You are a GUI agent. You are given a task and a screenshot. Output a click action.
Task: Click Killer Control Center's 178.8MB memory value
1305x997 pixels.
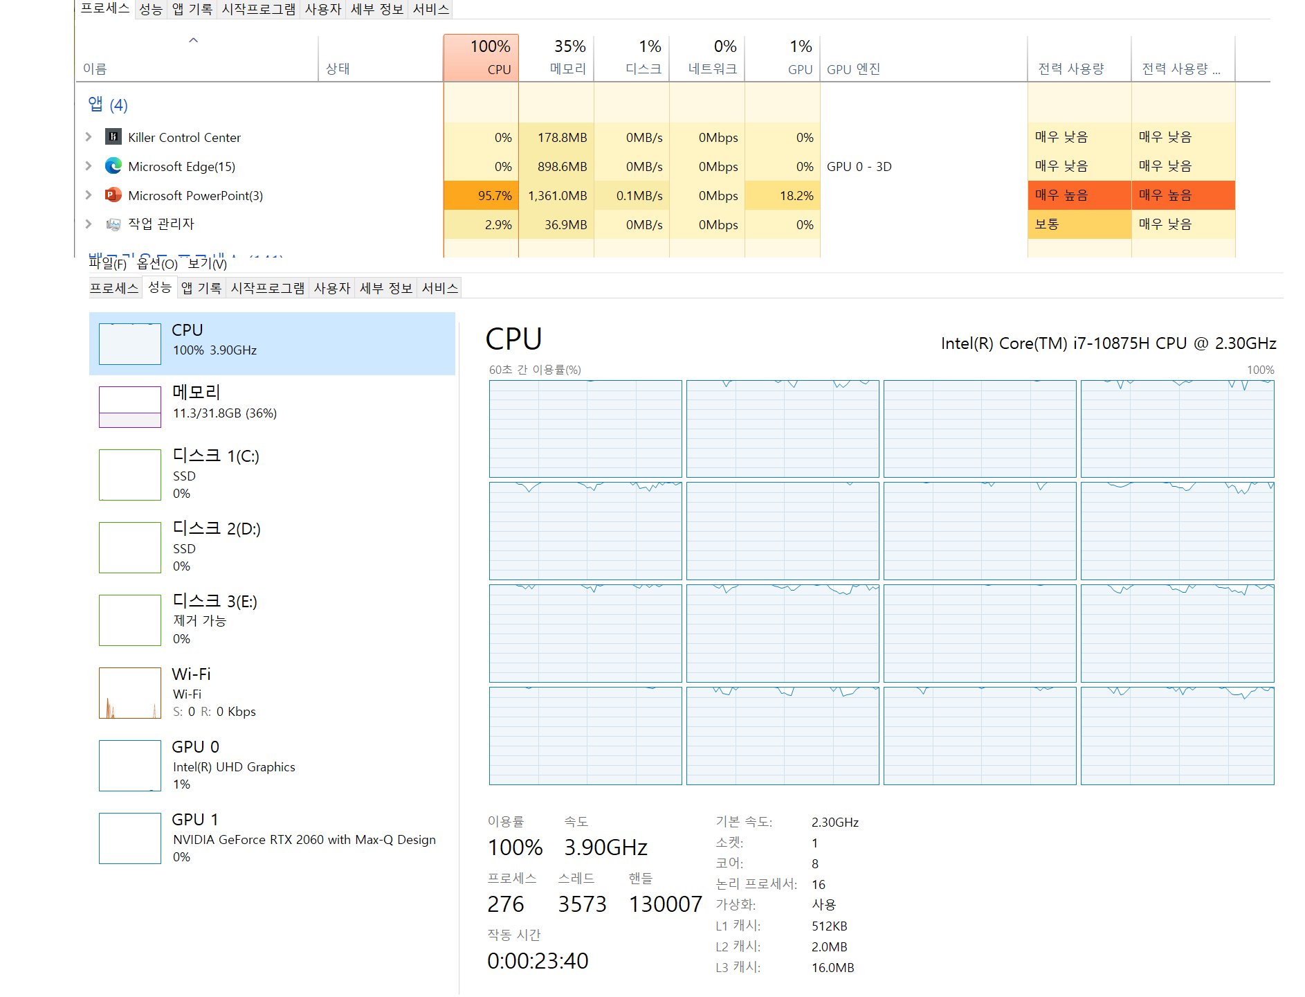tap(556, 137)
